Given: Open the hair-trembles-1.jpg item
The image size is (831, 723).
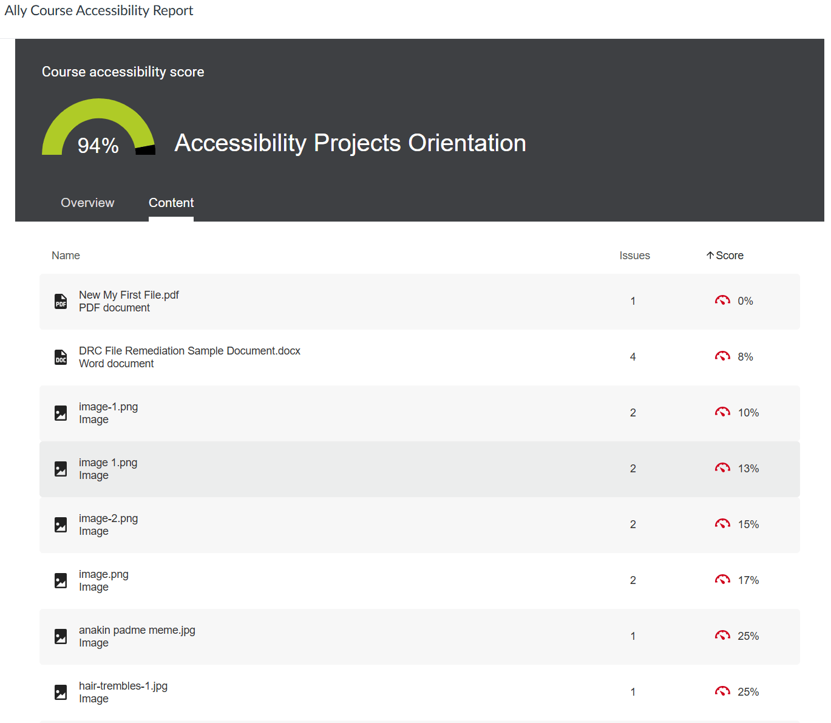Looking at the screenshot, I should click(x=123, y=685).
